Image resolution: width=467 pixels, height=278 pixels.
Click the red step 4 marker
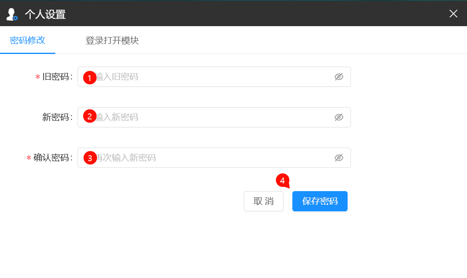(x=283, y=181)
